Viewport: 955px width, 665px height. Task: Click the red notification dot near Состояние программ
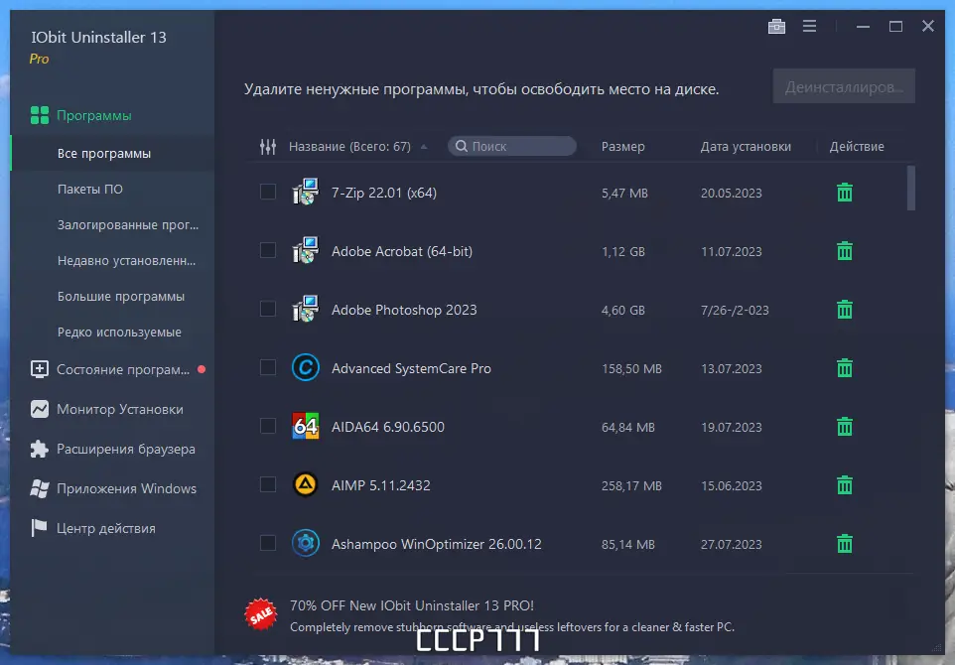click(202, 369)
